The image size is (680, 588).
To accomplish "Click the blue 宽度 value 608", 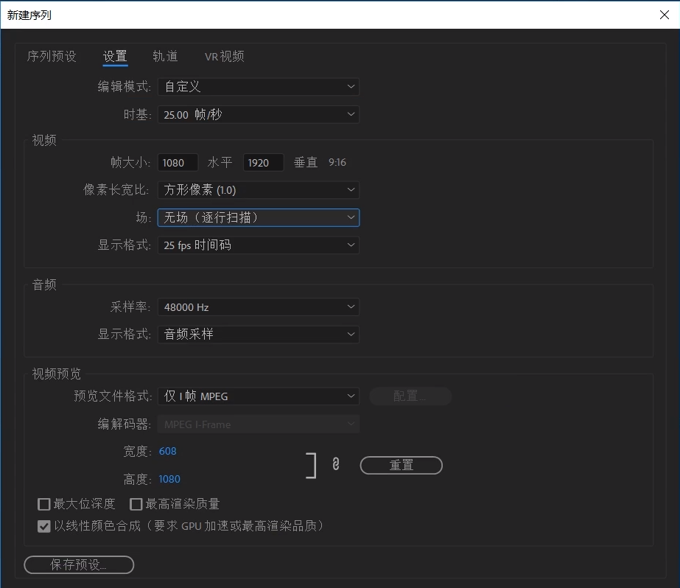I will (167, 451).
